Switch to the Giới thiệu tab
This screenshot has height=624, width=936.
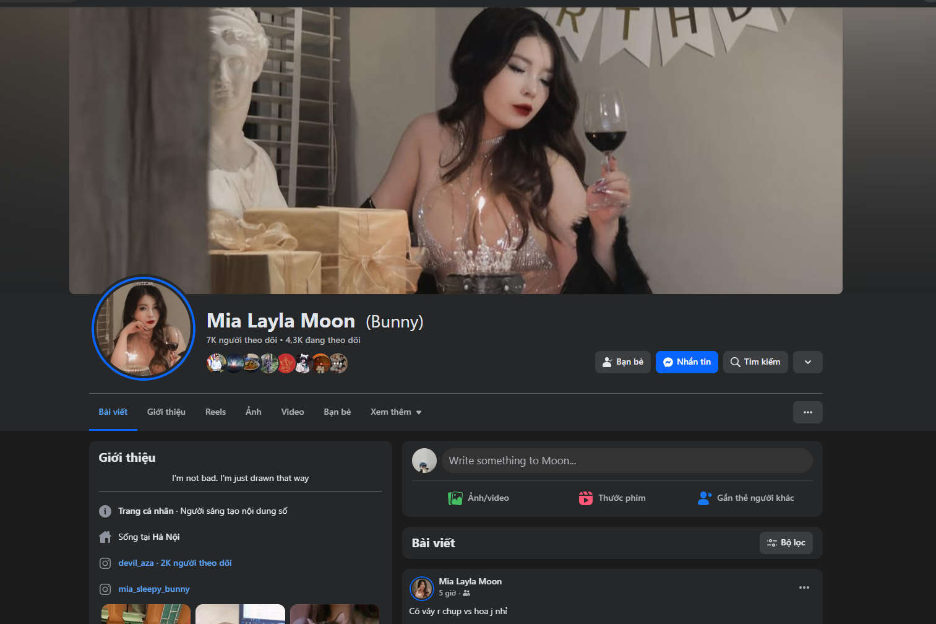(166, 412)
